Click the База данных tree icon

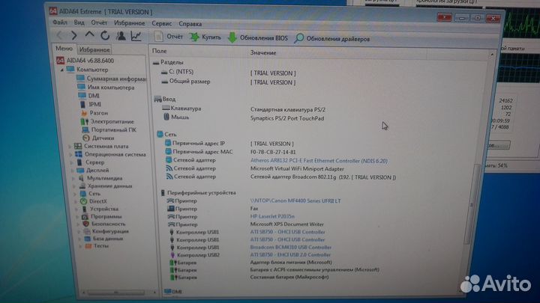(x=88, y=239)
